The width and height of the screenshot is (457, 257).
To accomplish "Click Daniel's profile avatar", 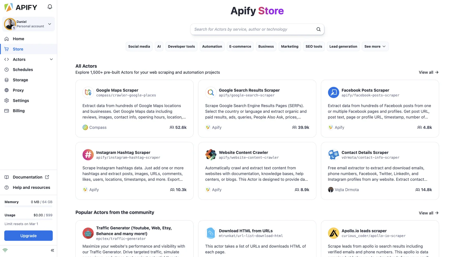I will (x=10, y=24).
